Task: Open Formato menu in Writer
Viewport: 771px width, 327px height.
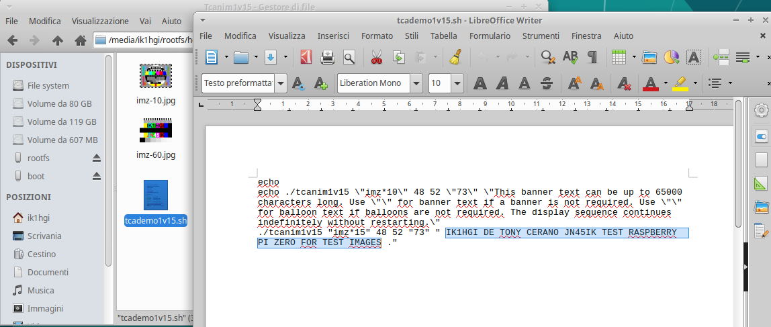Action: coord(377,36)
